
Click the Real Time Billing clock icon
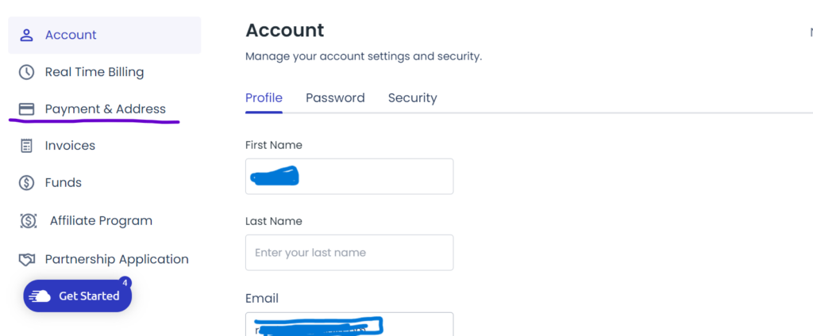pos(26,72)
